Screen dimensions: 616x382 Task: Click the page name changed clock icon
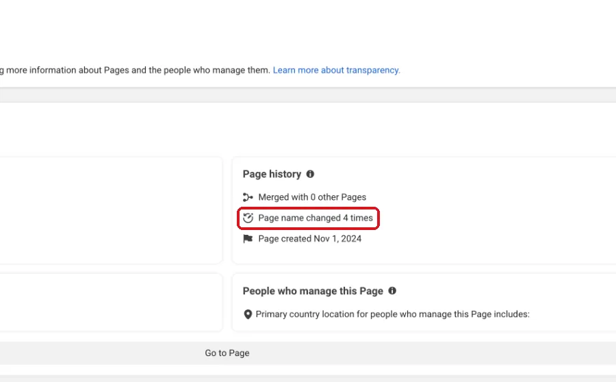pos(248,218)
